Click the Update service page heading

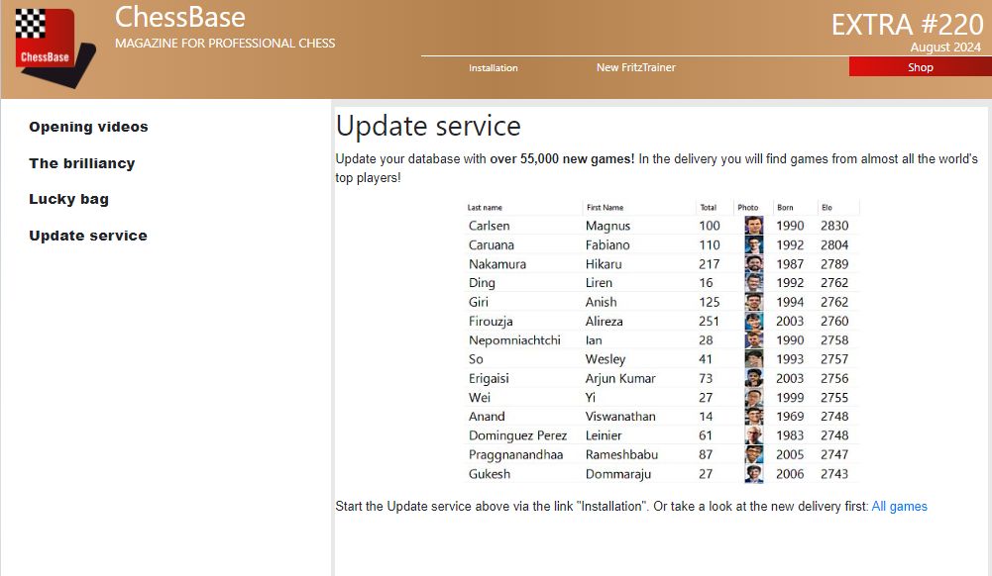coord(428,126)
